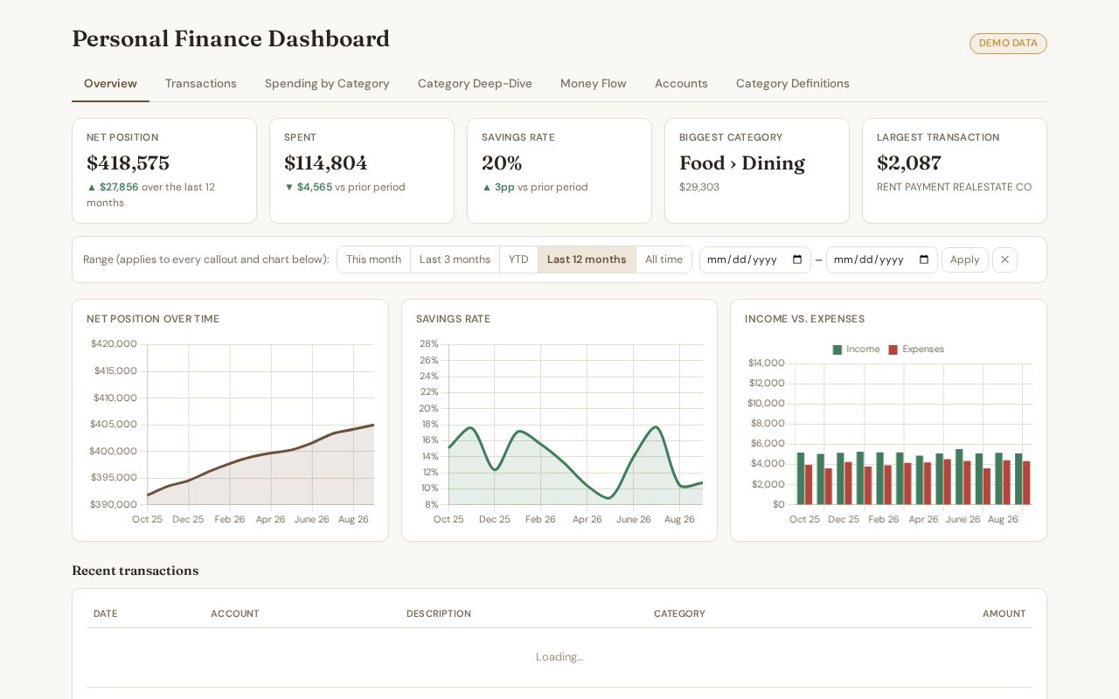
Task: Open the Category Definitions tab
Action: tap(793, 84)
